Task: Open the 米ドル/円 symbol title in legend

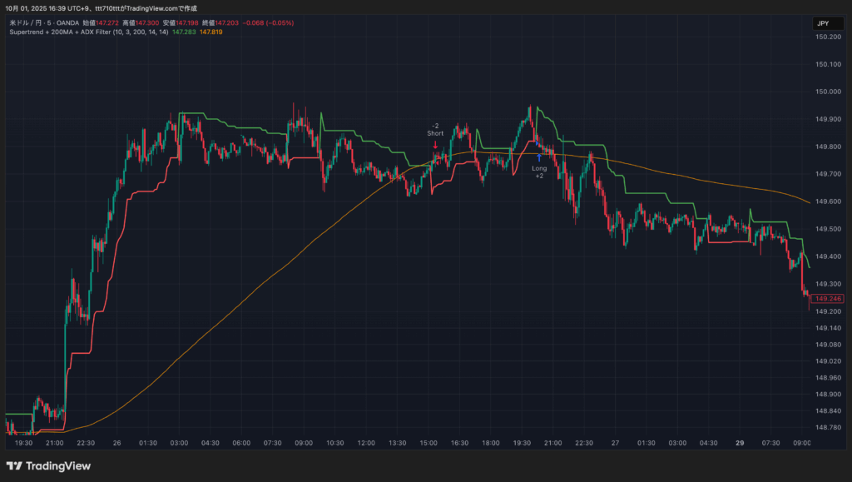Action: pyautogui.click(x=43, y=23)
